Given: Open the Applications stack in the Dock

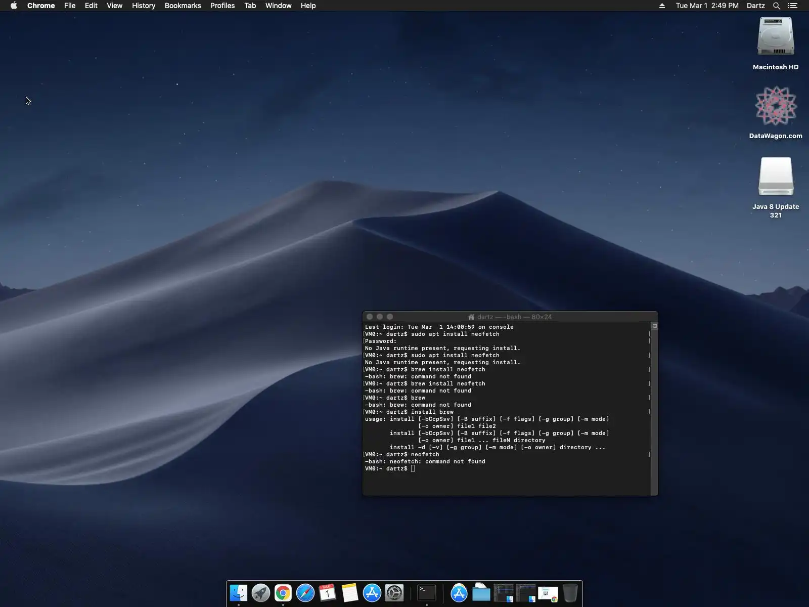Looking at the screenshot, I should [x=459, y=593].
